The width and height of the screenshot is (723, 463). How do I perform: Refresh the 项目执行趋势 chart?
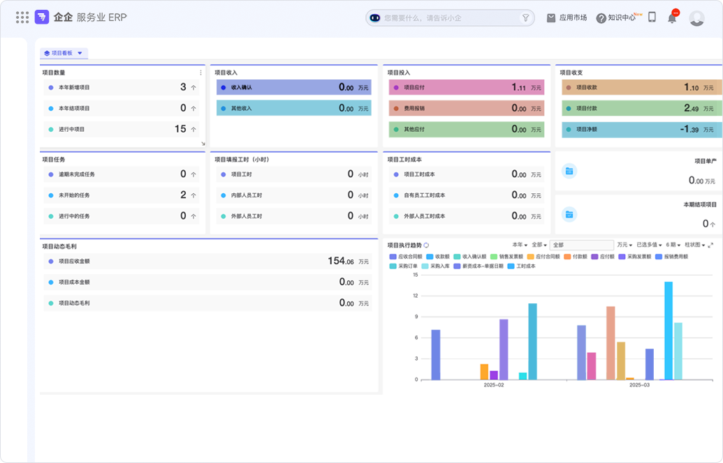pyautogui.click(x=426, y=245)
